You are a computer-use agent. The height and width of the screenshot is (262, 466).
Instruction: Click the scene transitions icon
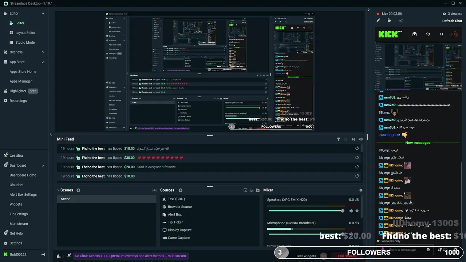tap(154, 190)
